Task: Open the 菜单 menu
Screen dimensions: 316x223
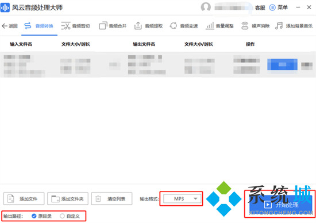Action: point(278,7)
